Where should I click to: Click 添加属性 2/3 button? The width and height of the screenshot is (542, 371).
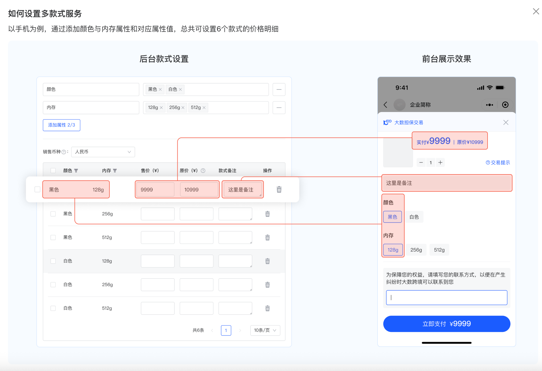click(x=61, y=125)
